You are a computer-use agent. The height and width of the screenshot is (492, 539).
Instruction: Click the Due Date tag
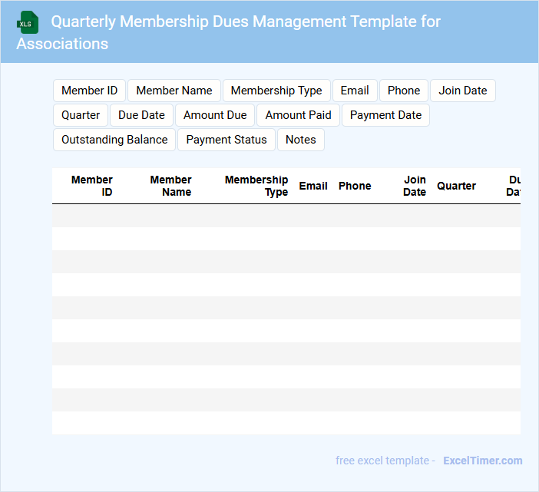click(x=141, y=115)
